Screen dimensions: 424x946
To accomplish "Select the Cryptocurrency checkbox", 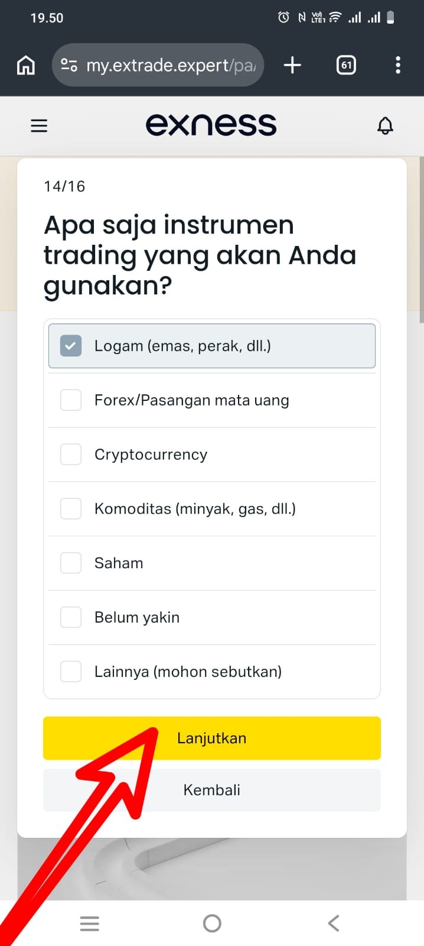I will click(71, 455).
